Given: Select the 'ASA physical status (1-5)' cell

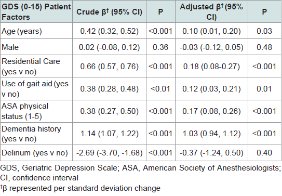Looking at the screenshot, I should tap(36, 111).
